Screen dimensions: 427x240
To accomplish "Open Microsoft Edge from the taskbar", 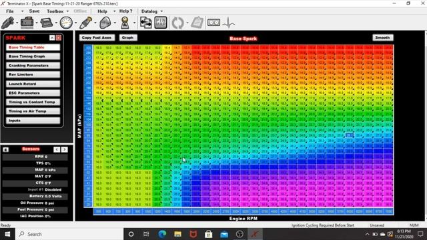I will (162, 234).
